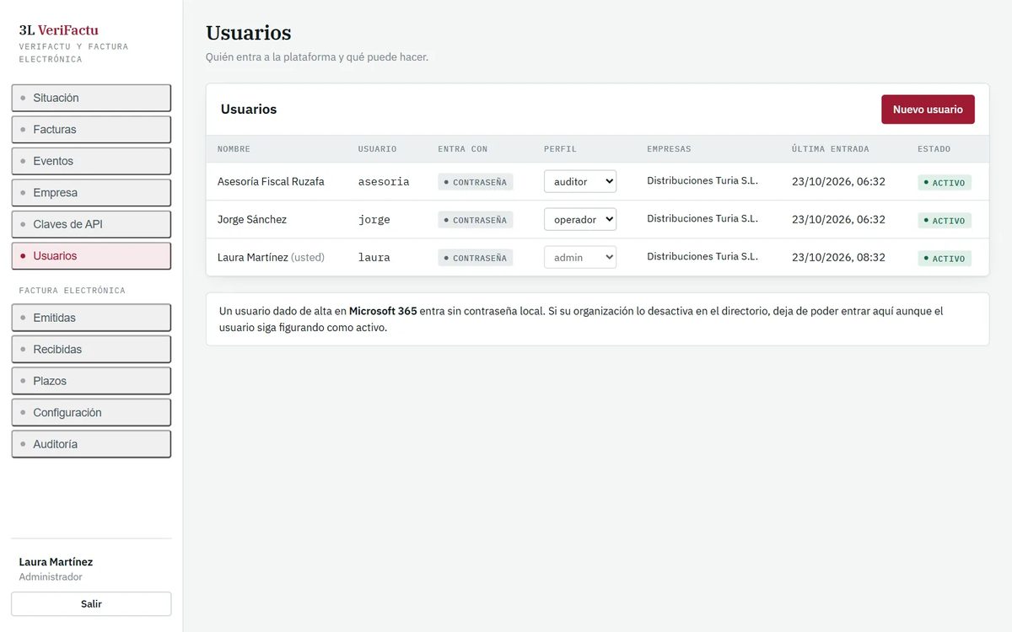Go to Recibidas invoices
Viewport: 1012px width, 632px height.
pyautogui.click(x=91, y=350)
